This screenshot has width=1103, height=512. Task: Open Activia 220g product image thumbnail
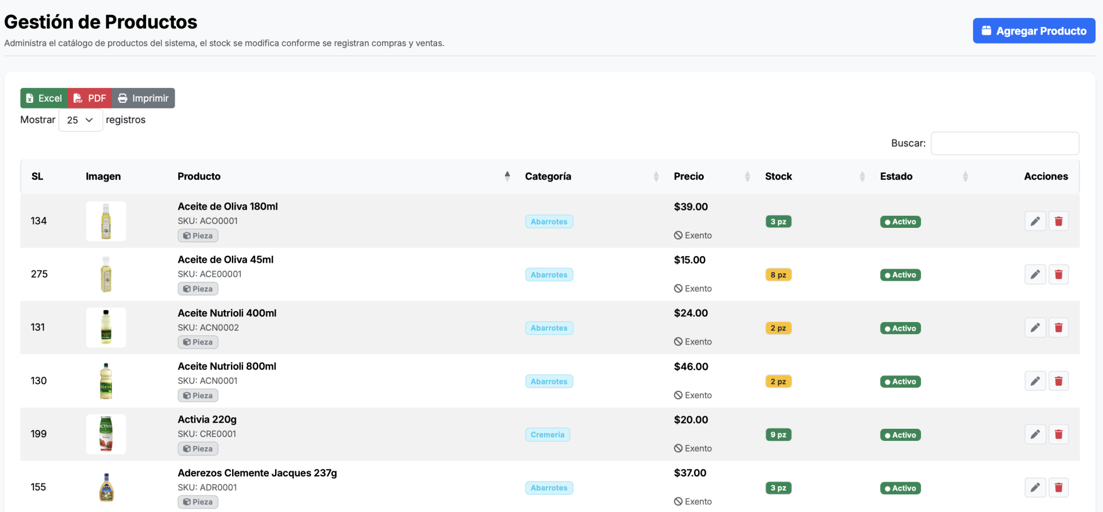pyautogui.click(x=106, y=435)
